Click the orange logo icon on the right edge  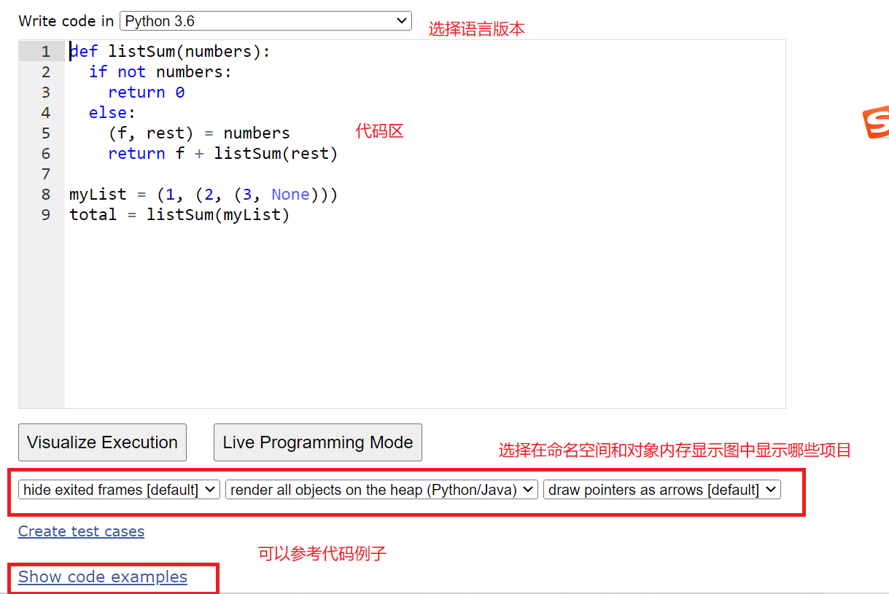tap(880, 121)
